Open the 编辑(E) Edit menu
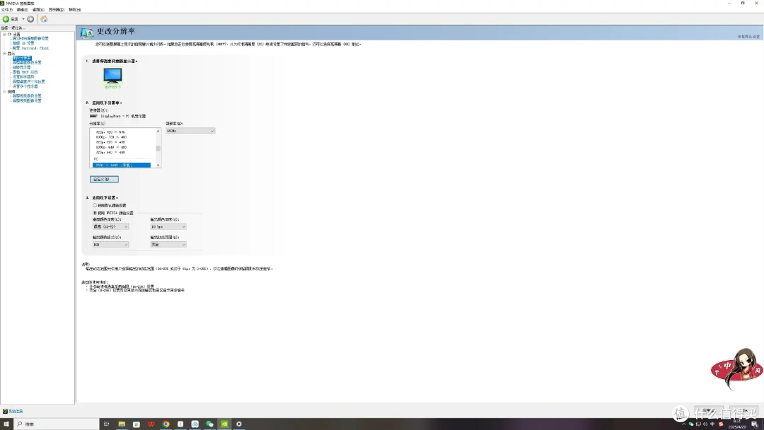Viewport: 764px width, 430px height. (x=23, y=10)
